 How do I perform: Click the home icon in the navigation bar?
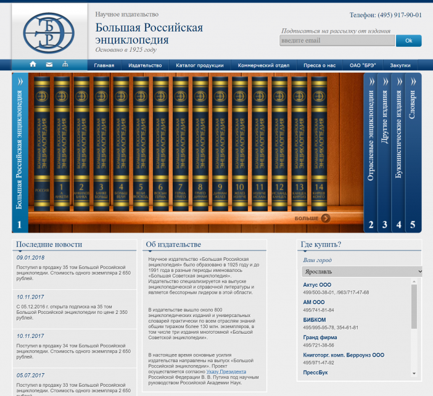pyautogui.click(x=33, y=64)
